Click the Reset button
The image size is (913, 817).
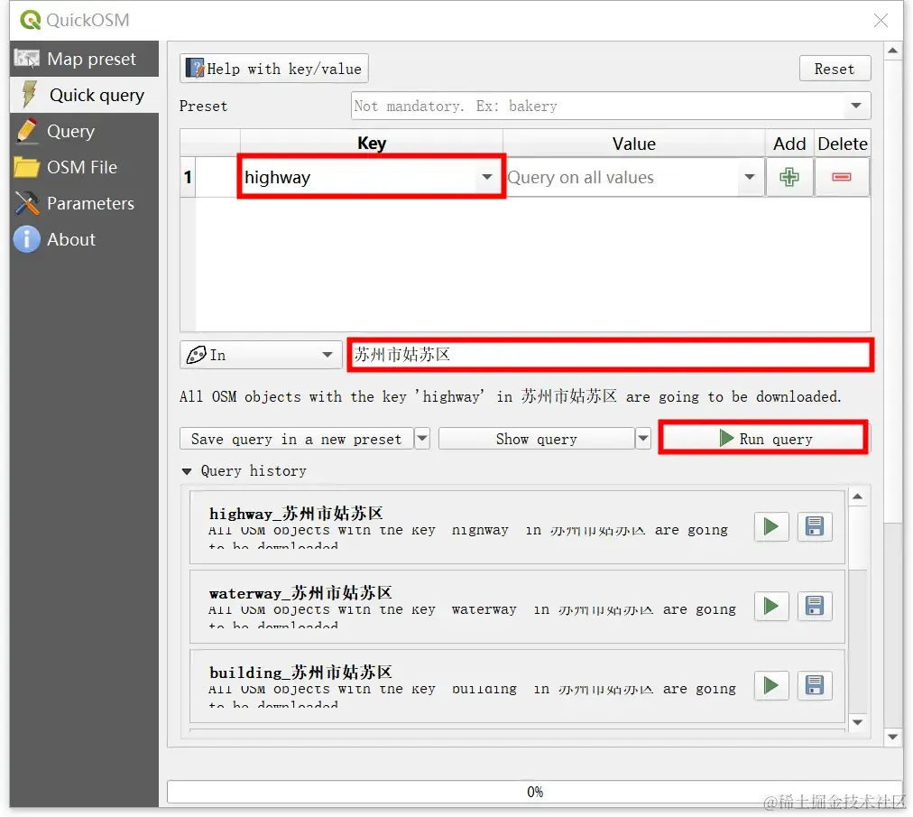(x=835, y=69)
